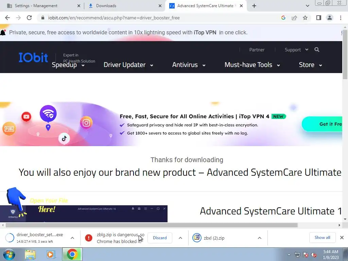
Task: Open the Partner link
Action: (257, 50)
